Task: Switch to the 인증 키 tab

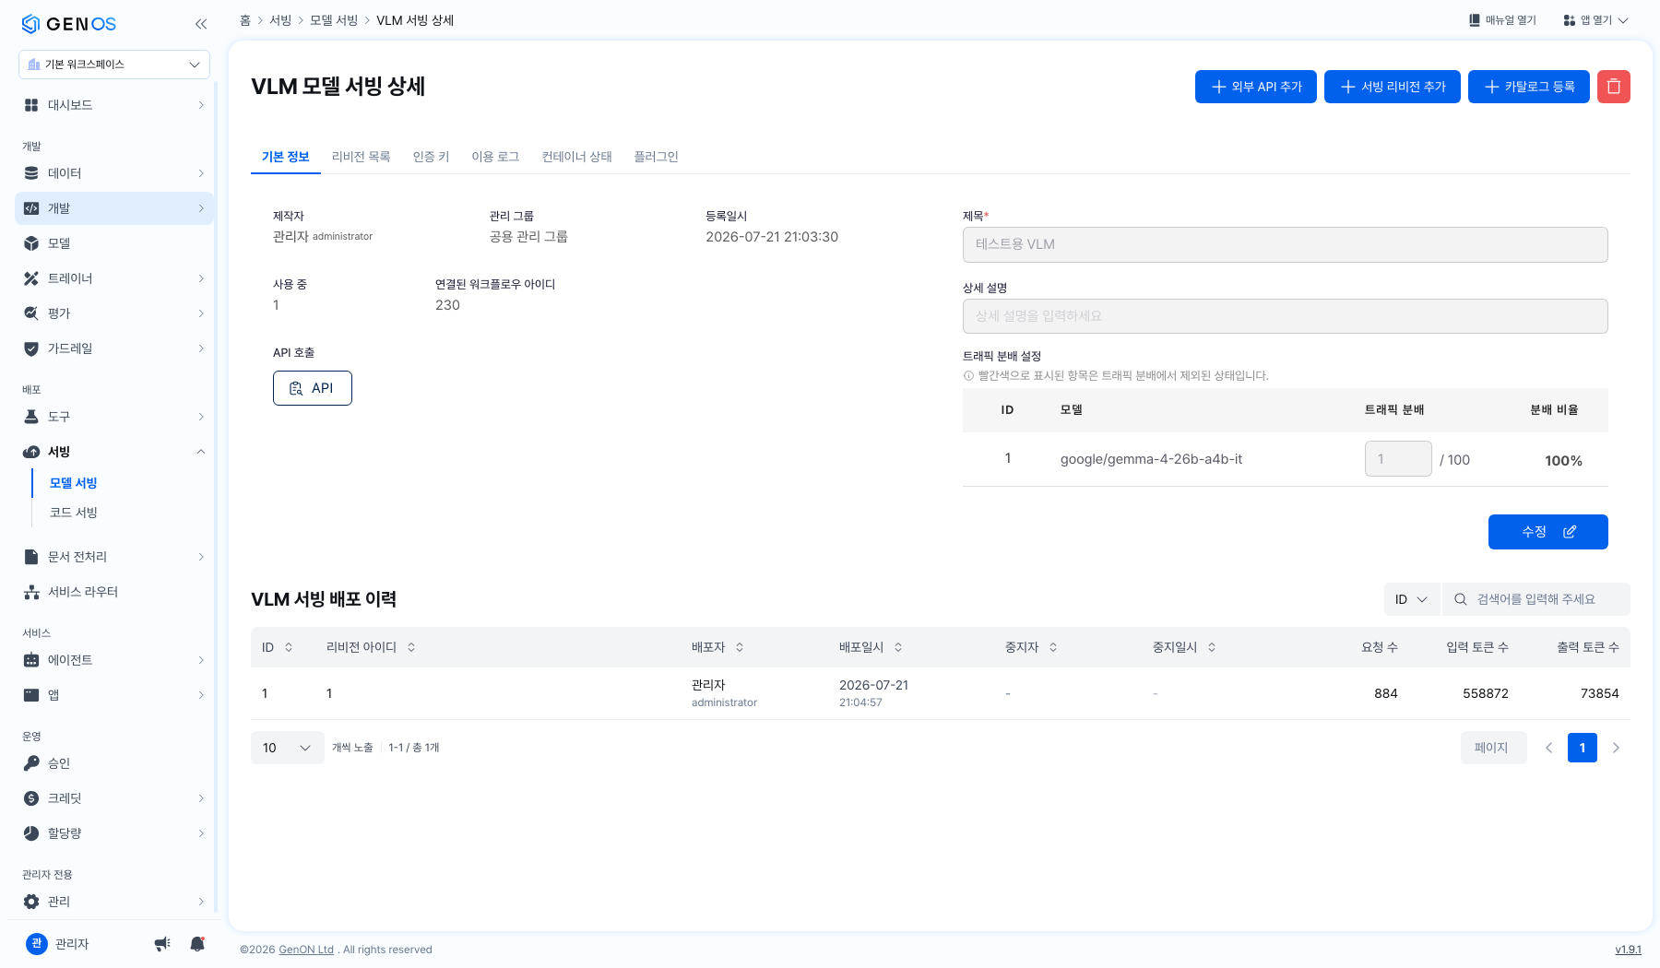Action: coord(431,157)
